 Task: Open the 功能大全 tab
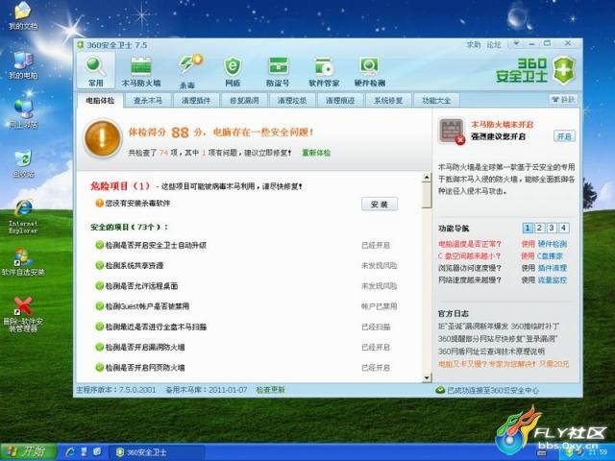coord(436,100)
